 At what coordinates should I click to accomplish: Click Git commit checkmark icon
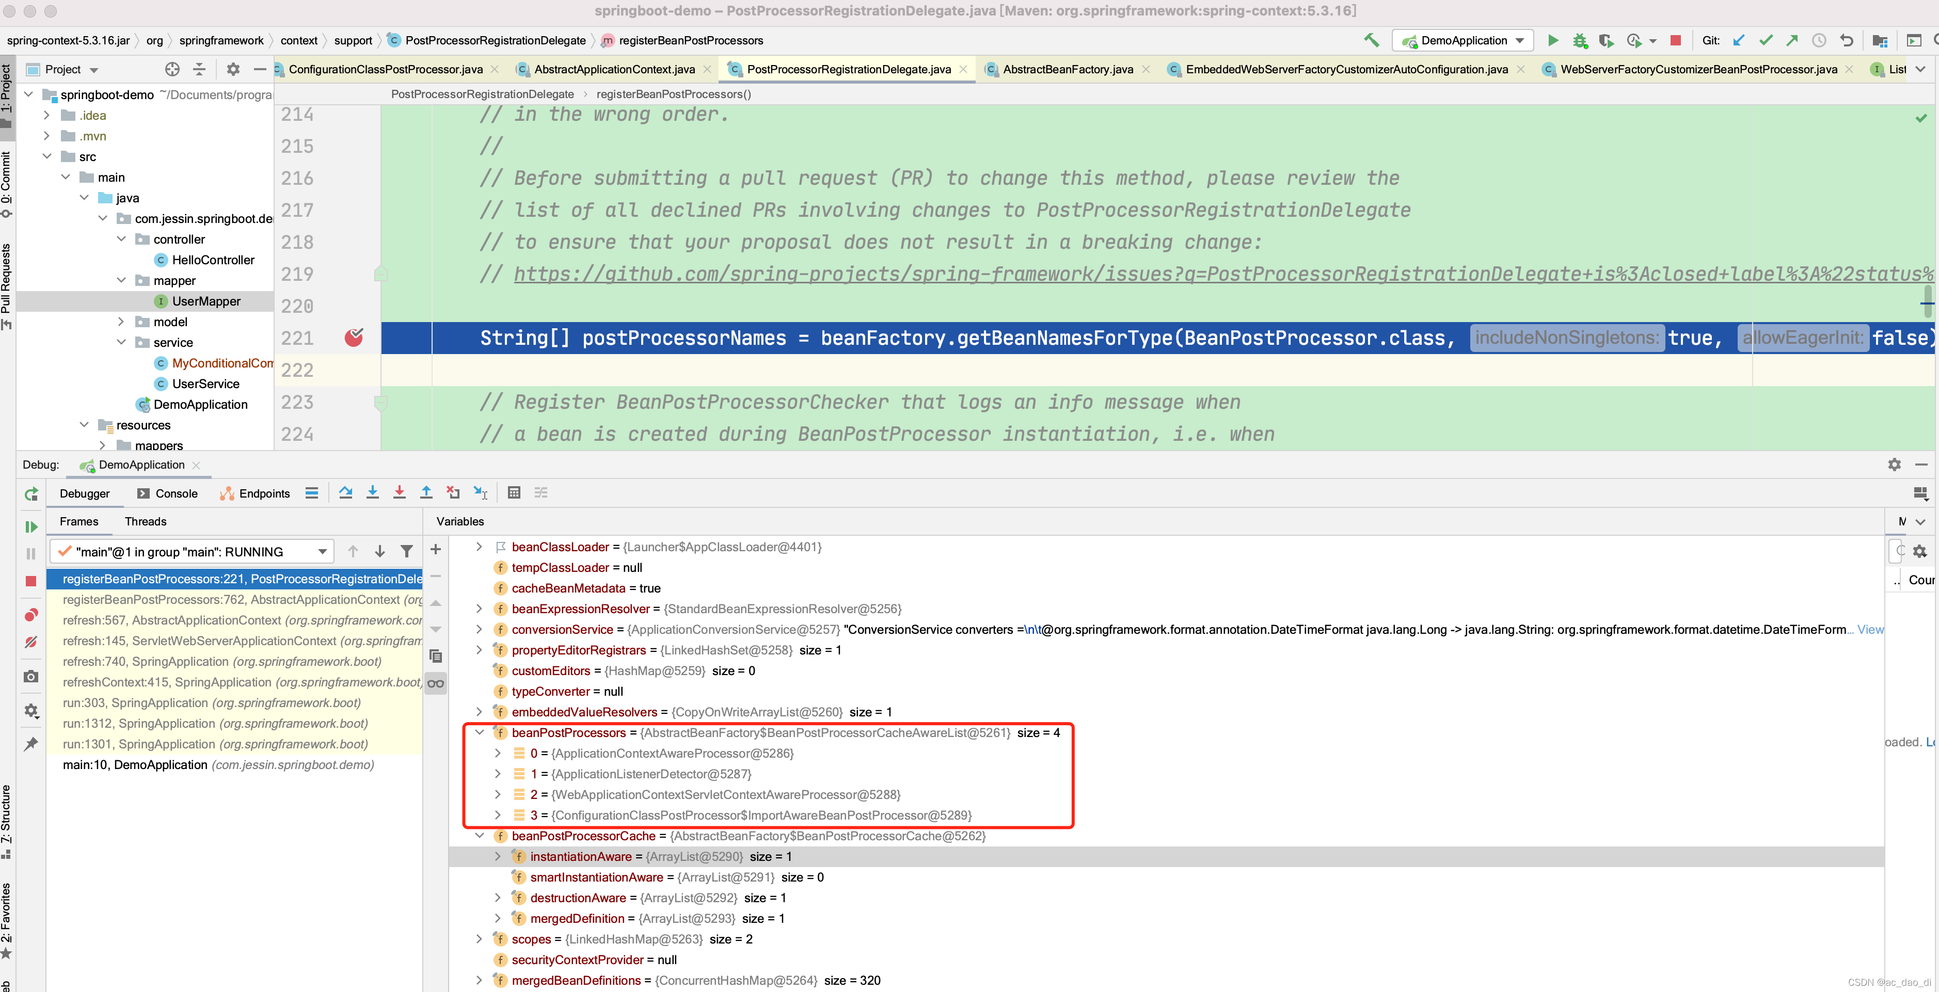[1766, 40]
